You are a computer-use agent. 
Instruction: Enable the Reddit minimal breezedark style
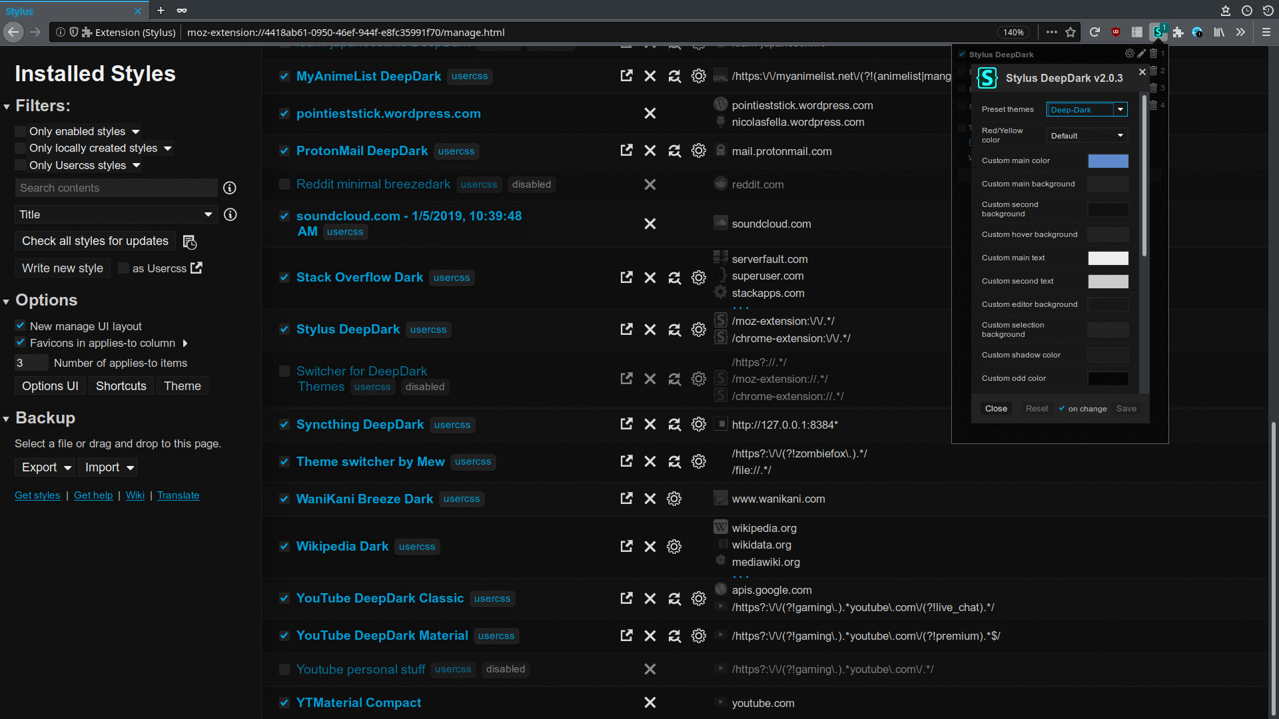point(284,184)
